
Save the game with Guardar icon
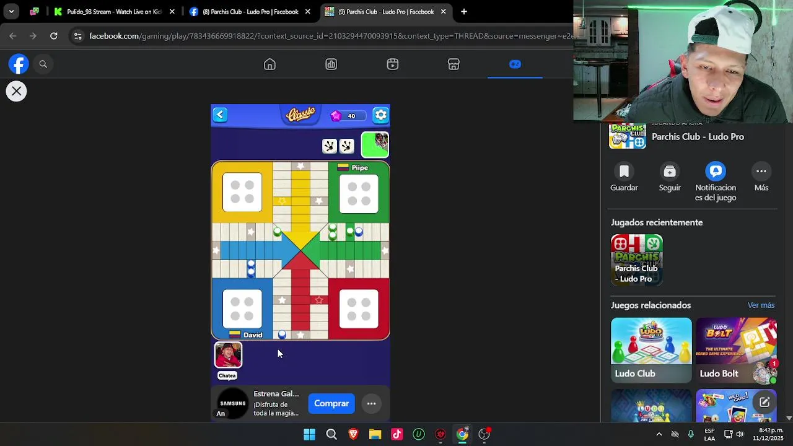(x=624, y=171)
